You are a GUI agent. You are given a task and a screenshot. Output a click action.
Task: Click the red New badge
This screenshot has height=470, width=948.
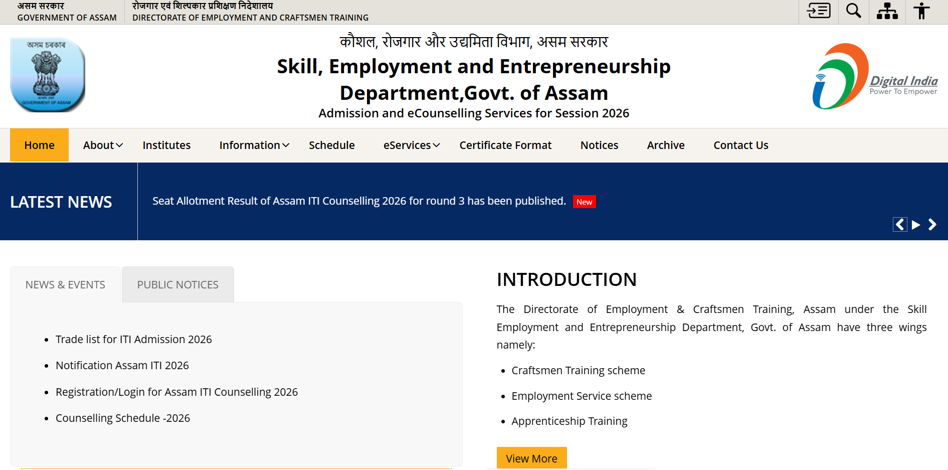584,202
